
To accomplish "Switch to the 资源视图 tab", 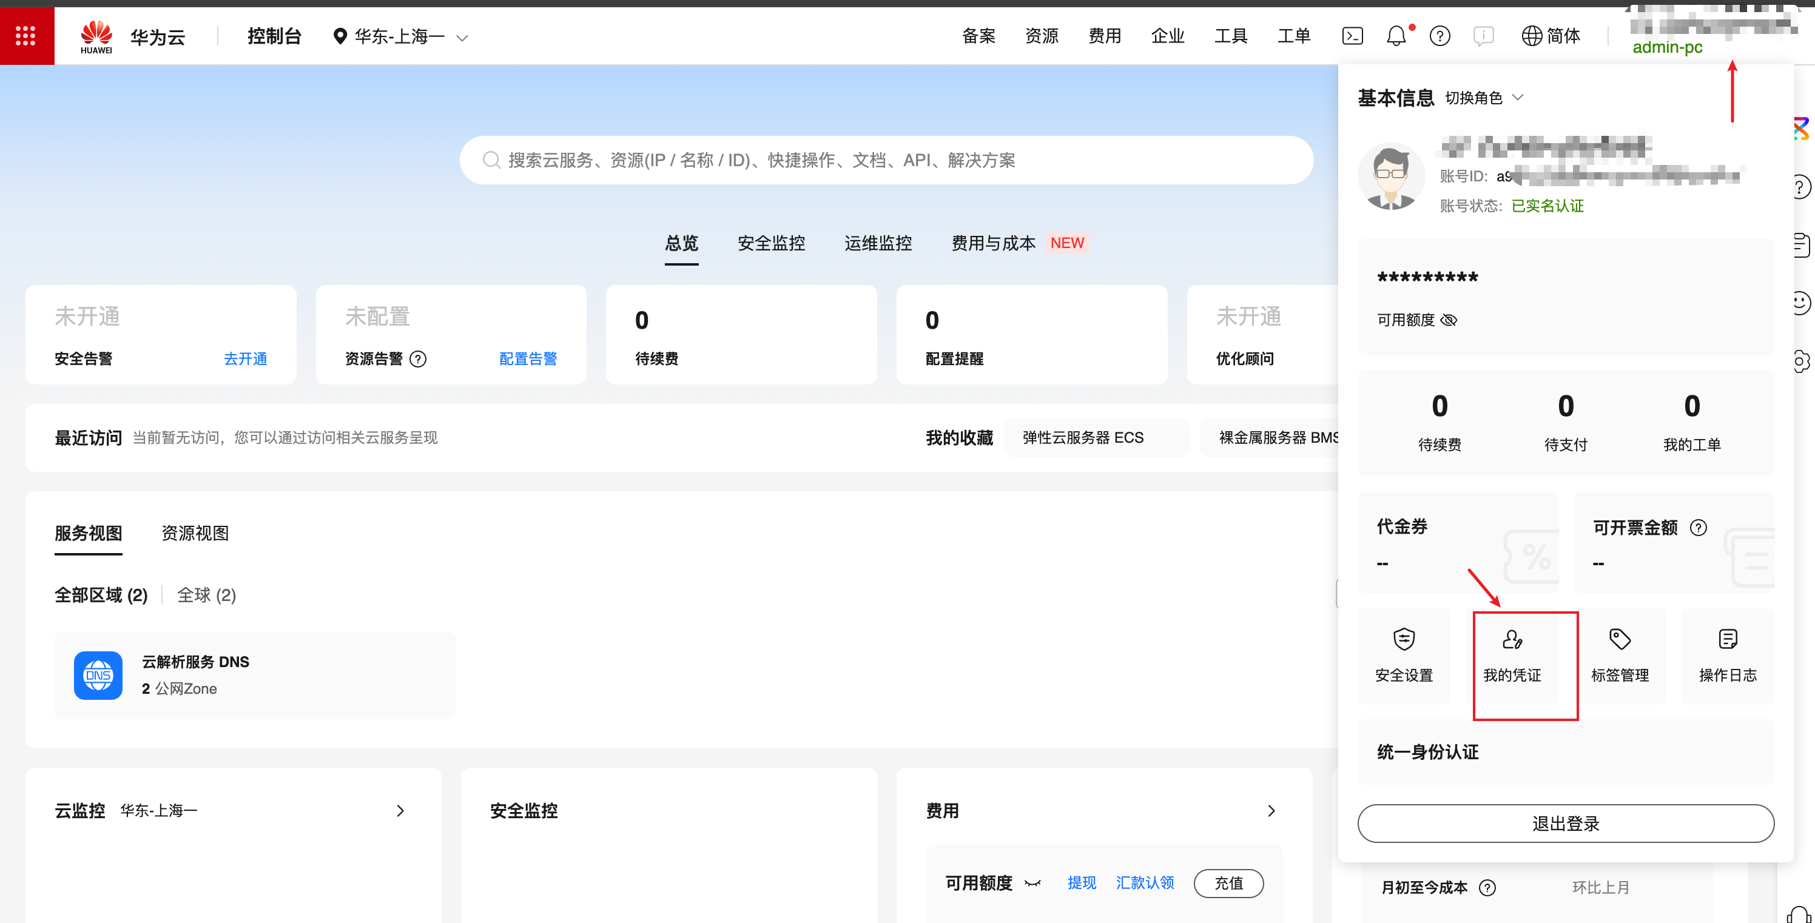I will pyautogui.click(x=195, y=534).
